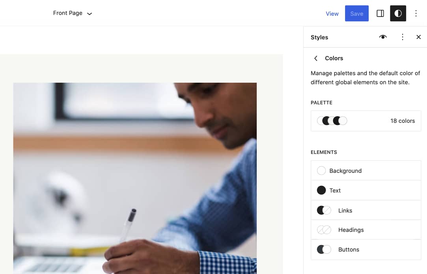427x274 pixels.
Task: Click the 'Manage palettes' description text
Action: 365,78
